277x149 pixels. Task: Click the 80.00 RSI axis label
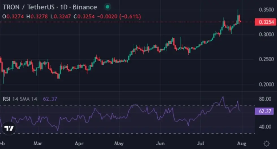(265, 99)
